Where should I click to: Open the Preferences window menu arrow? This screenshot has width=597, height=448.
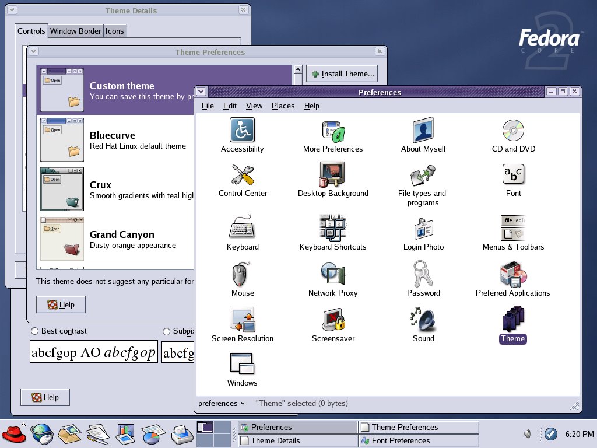[201, 92]
